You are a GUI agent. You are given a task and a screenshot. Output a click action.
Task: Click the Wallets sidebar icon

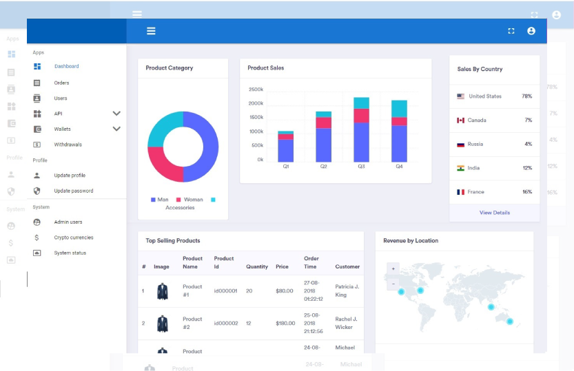pos(37,129)
